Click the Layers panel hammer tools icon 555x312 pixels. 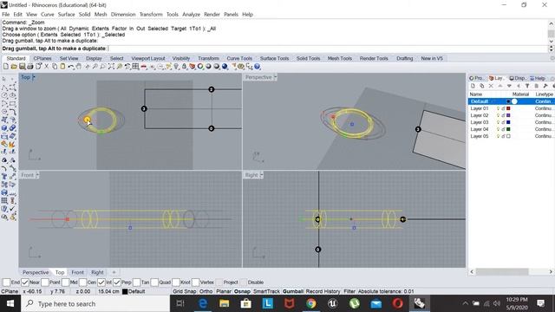point(545,86)
